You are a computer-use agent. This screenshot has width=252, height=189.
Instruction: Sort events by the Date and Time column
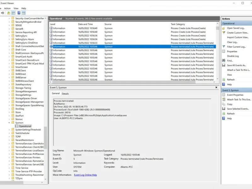[x=85, y=24]
